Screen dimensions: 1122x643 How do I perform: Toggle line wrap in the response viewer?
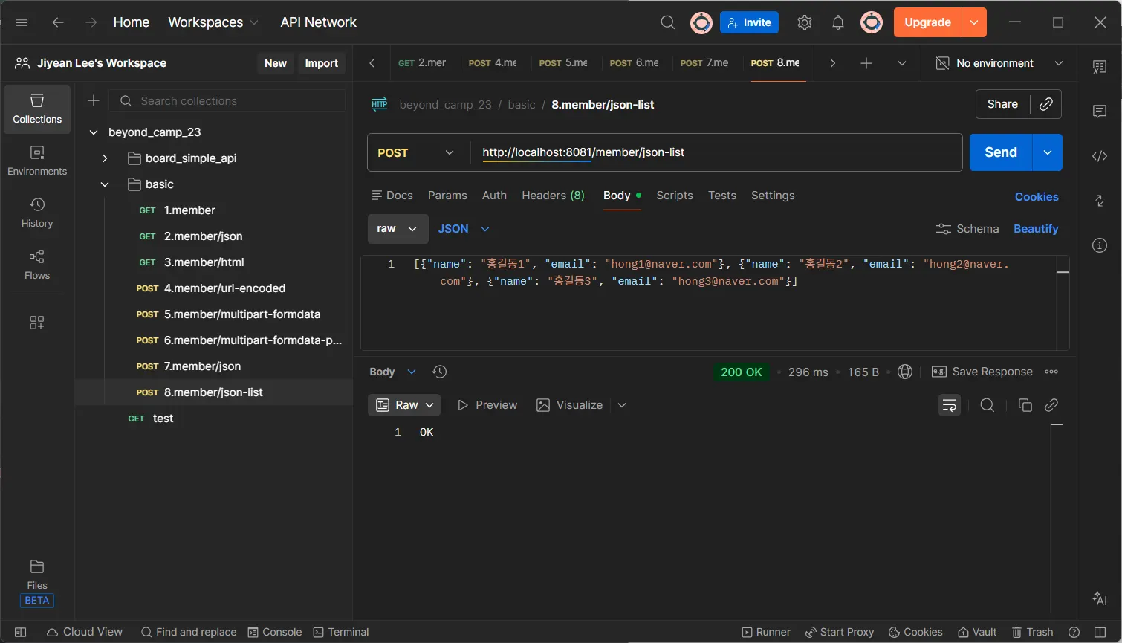click(950, 405)
